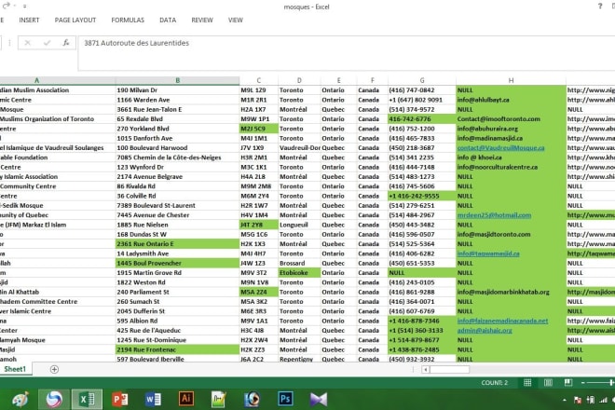Open the DATA ribbon tab
615x410 pixels.
coord(168,20)
